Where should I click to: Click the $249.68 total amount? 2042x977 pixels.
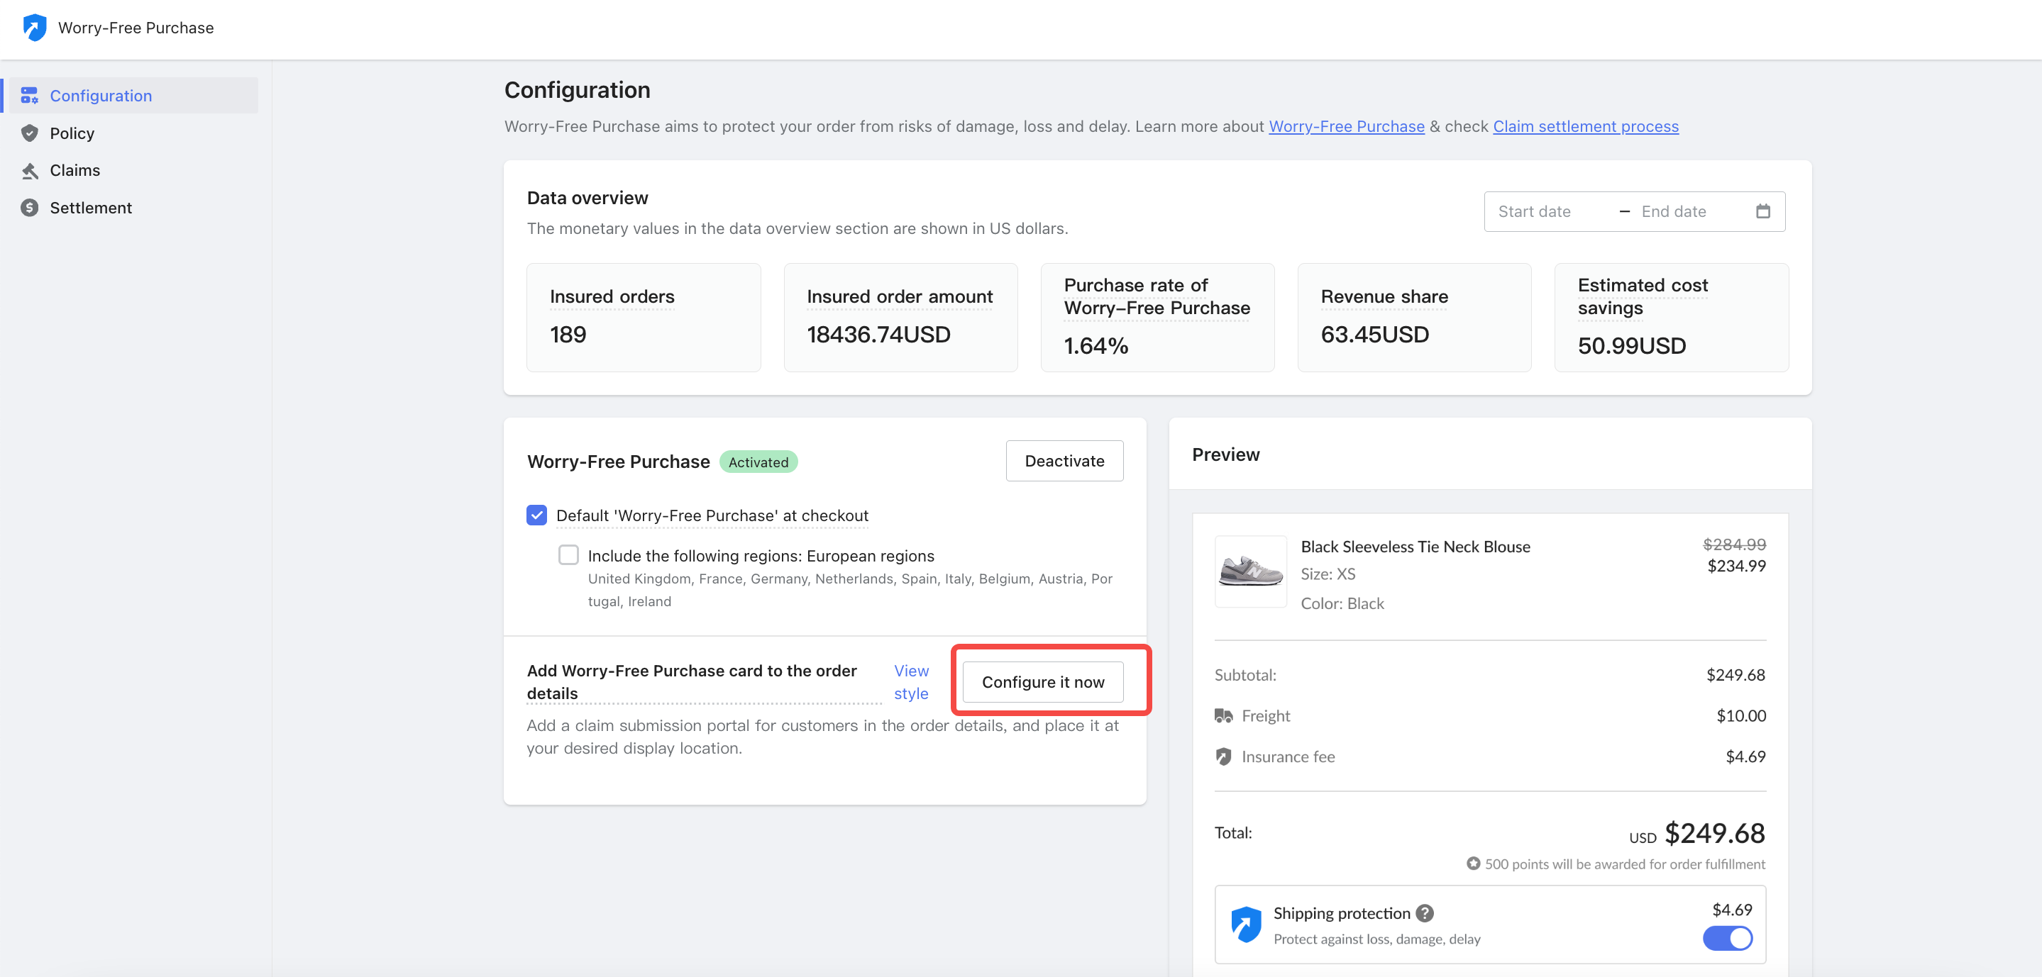(1715, 834)
